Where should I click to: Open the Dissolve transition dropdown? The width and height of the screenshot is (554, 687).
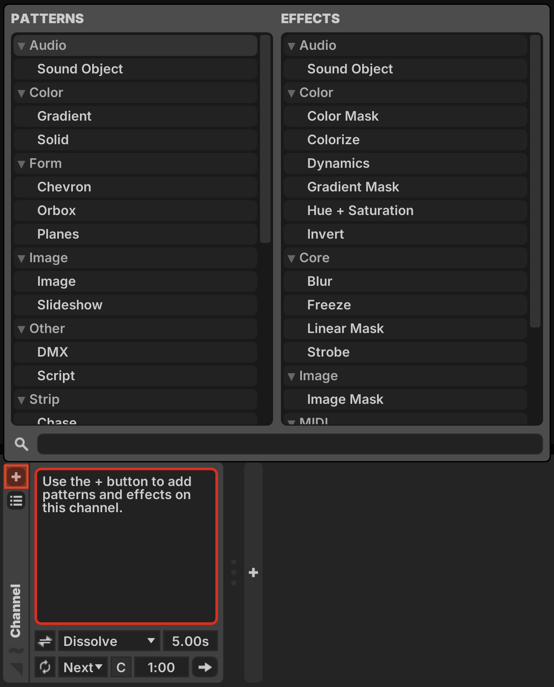click(109, 641)
